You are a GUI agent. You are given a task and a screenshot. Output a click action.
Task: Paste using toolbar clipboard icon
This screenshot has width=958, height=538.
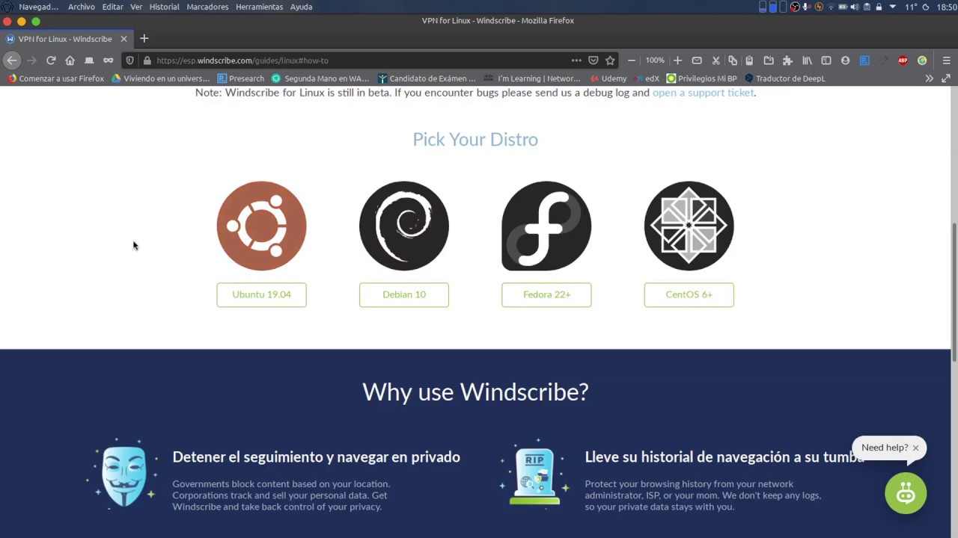[x=749, y=61]
